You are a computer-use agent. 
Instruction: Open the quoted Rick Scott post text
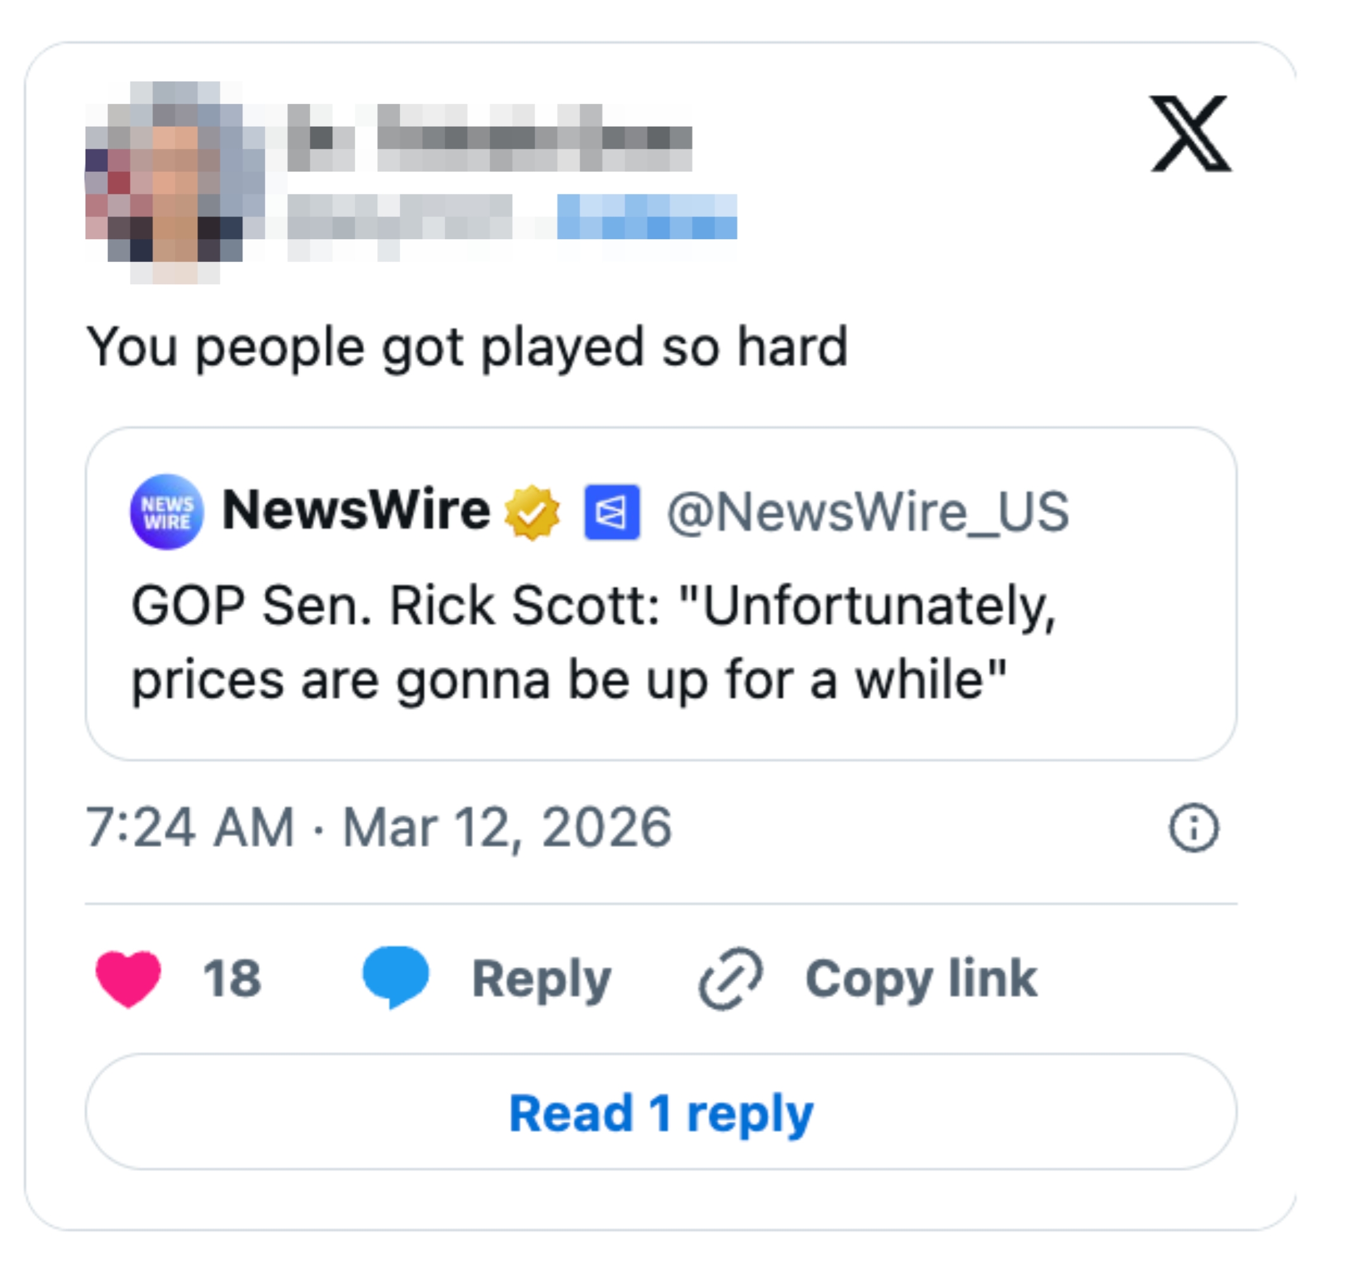[594, 643]
